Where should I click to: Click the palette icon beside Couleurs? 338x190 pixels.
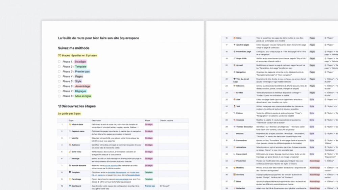(x=235, y=120)
